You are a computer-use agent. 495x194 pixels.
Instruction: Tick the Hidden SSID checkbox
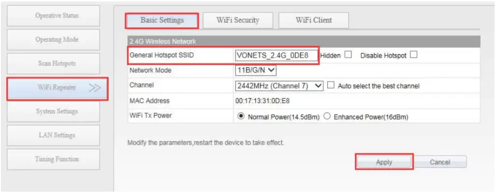[x=348, y=55]
